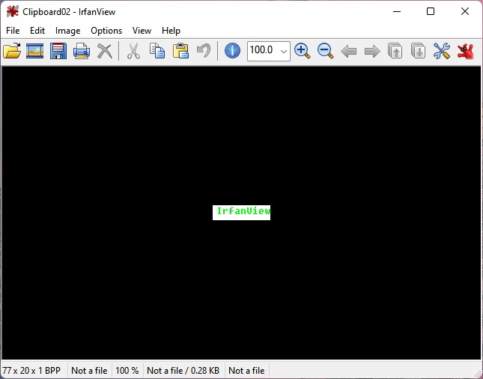Open the Options menu

pos(106,31)
